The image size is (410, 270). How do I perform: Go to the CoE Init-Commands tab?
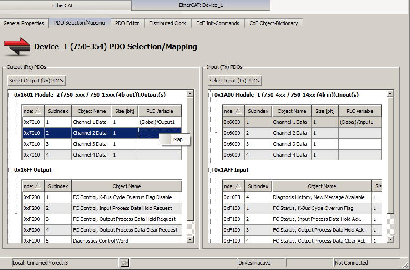[218, 23]
